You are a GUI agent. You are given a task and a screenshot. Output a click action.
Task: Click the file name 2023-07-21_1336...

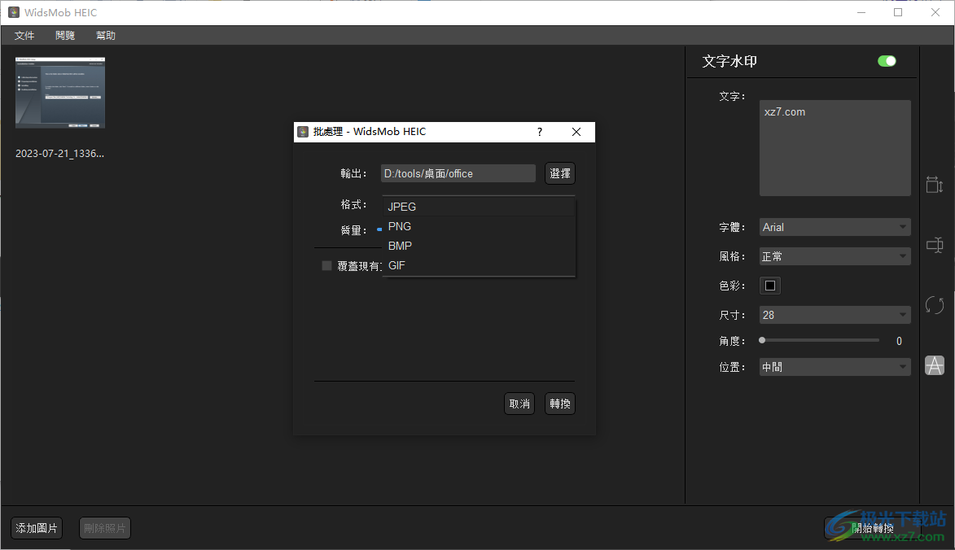point(59,153)
